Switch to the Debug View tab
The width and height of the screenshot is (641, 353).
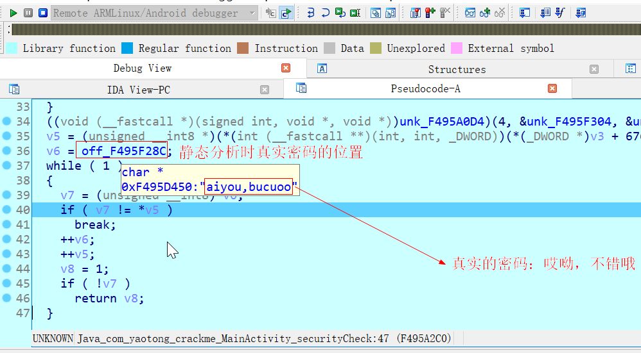click(142, 68)
